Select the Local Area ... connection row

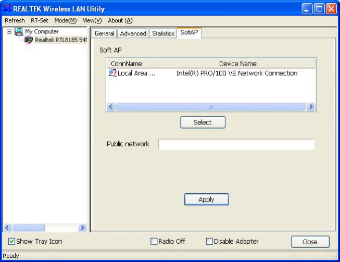click(x=211, y=73)
